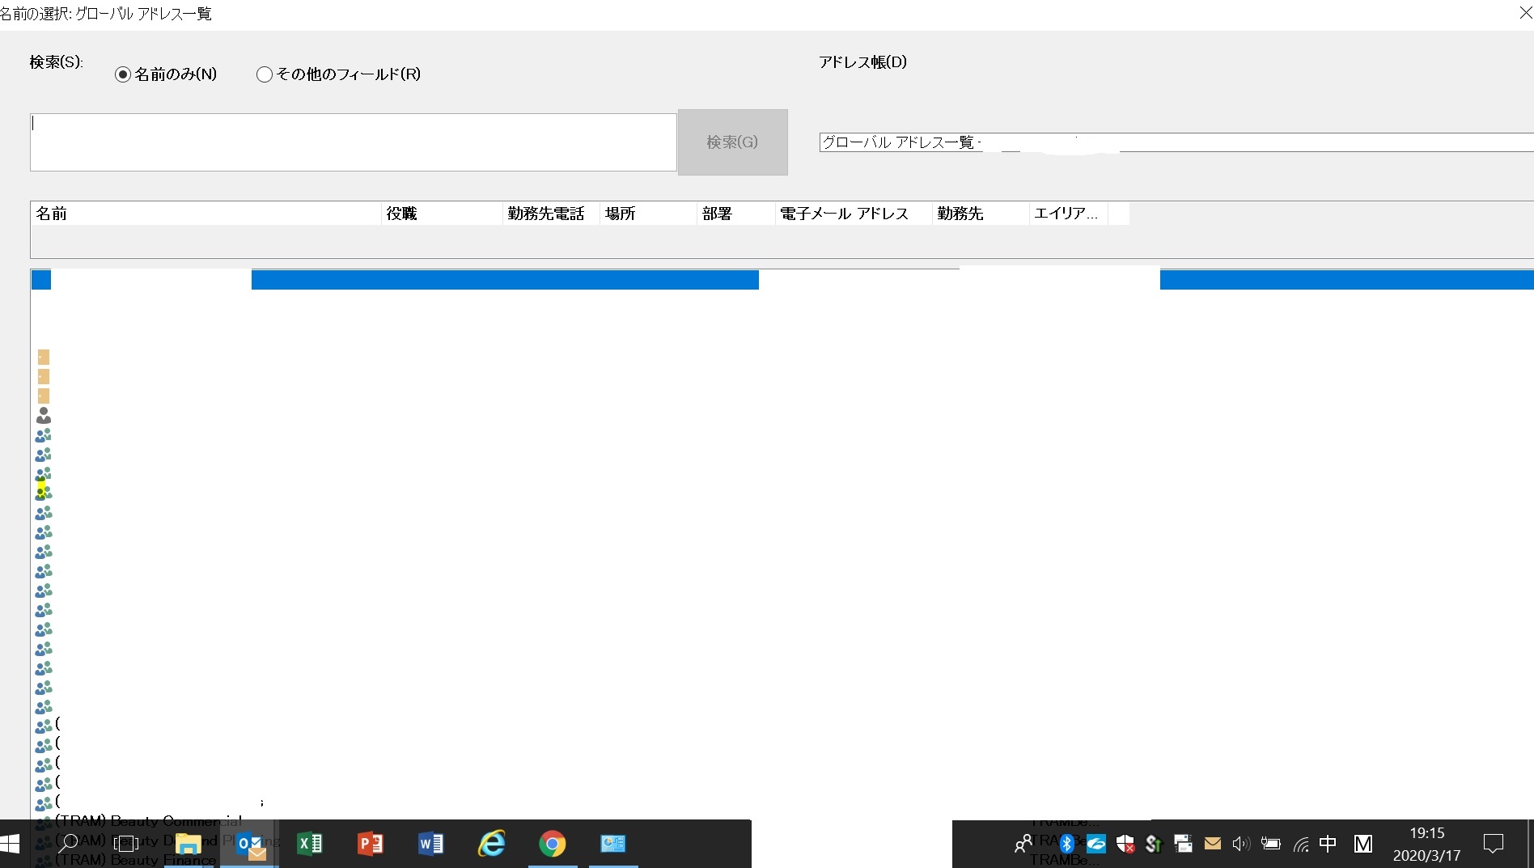1534x868 pixels.
Task: Launch Word from the taskbar
Action: point(431,844)
